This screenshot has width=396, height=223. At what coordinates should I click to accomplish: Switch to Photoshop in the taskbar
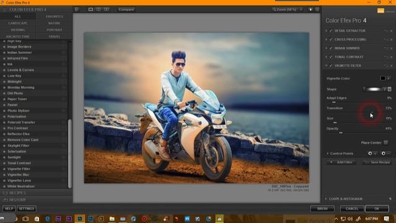pyautogui.click(x=80, y=219)
